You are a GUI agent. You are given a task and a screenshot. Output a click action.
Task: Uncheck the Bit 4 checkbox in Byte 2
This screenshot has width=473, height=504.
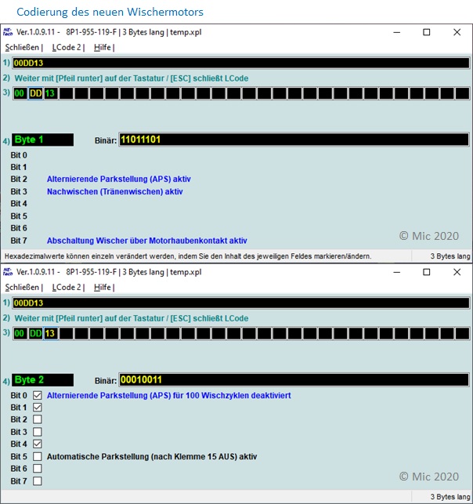pos(37,444)
